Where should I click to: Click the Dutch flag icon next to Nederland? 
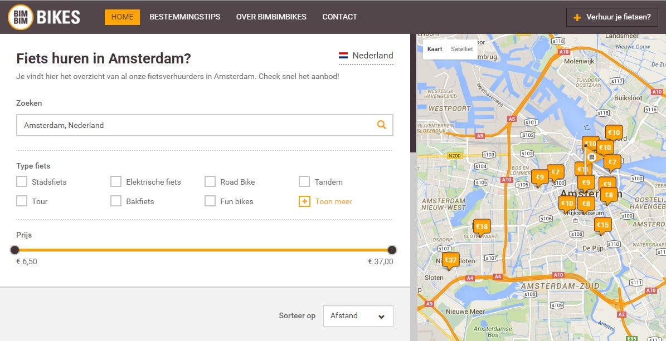(x=344, y=55)
